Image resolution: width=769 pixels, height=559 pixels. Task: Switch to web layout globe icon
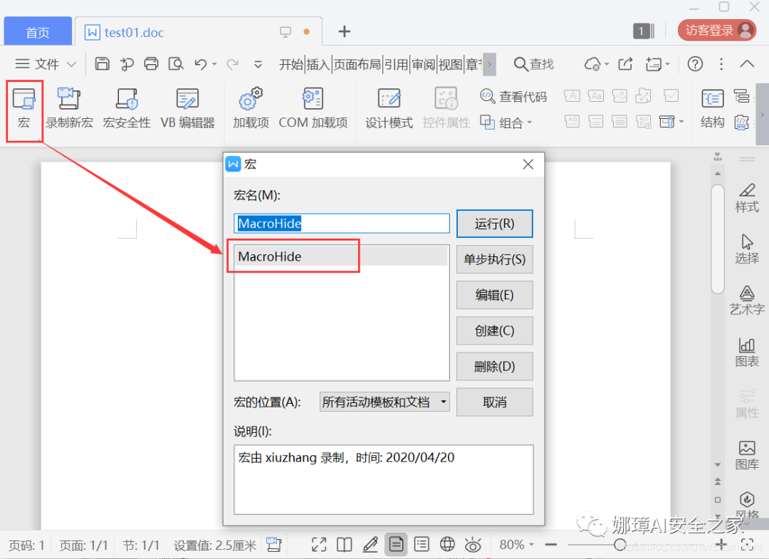point(447,544)
